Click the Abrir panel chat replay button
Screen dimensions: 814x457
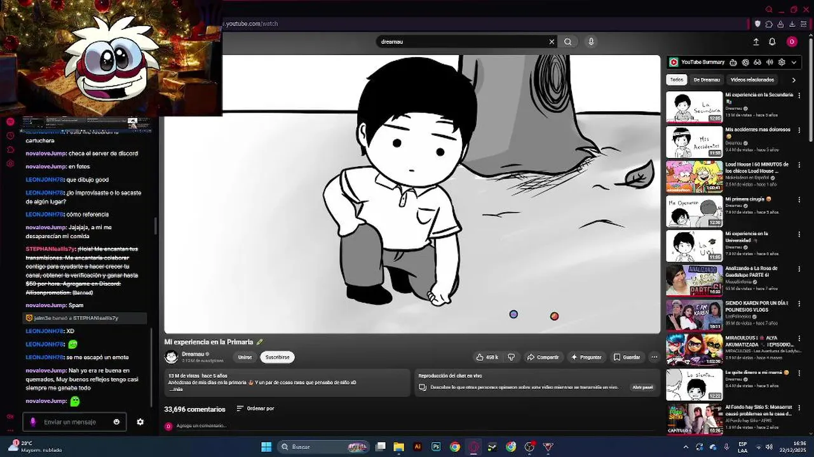(642, 387)
